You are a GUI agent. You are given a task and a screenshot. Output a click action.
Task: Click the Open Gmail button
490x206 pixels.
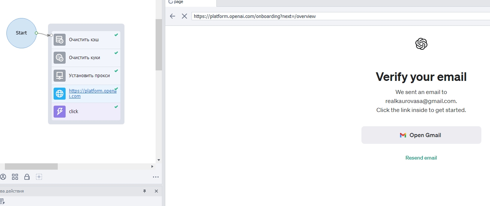click(x=421, y=135)
